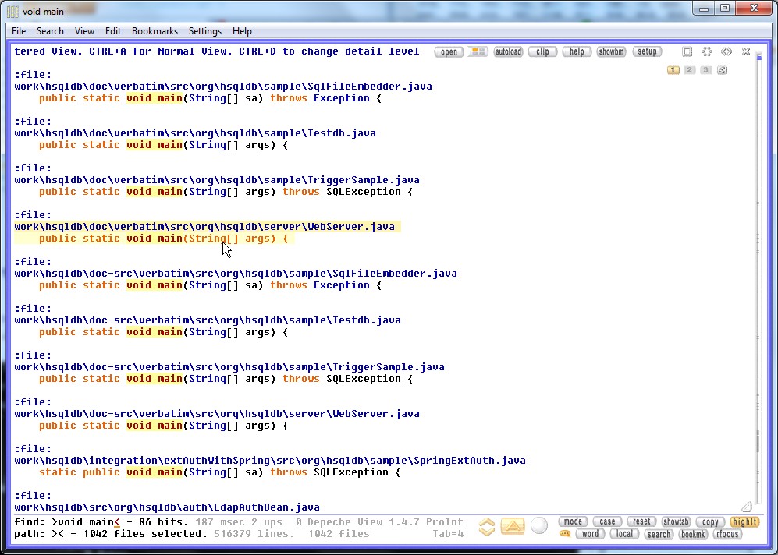Click the orange speech bubble icon
This screenshot has height=555, width=778.
pos(565,534)
